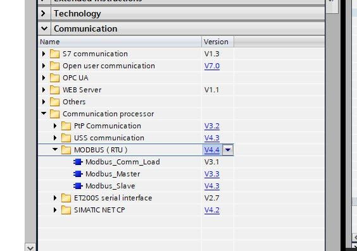Open the SIMATIC NET CP V4.2 link

tap(212, 210)
